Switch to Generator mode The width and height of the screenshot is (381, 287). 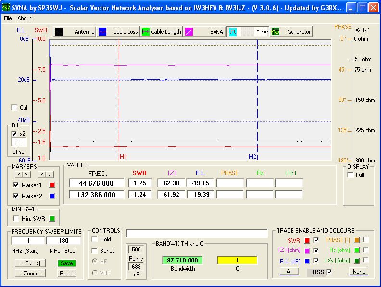coord(291,32)
